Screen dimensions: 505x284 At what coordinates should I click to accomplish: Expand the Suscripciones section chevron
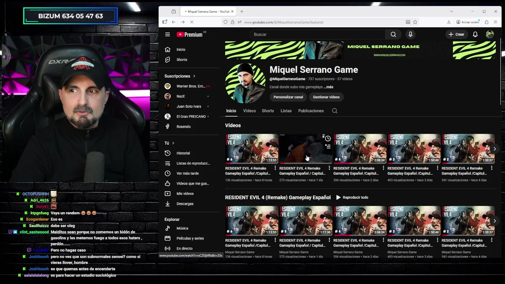[x=194, y=76]
